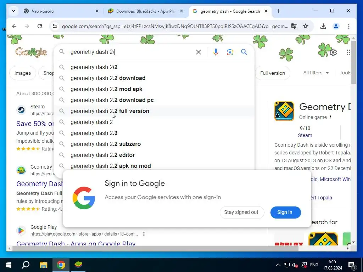This screenshot has width=363, height=272.
Task: Open more options beside Online game
Action: click(x=330, y=117)
